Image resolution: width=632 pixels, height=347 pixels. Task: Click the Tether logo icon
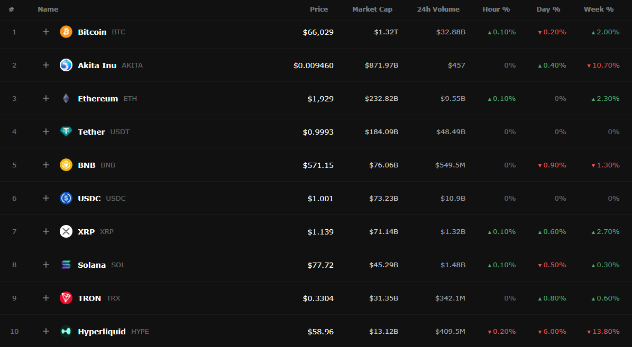point(66,132)
